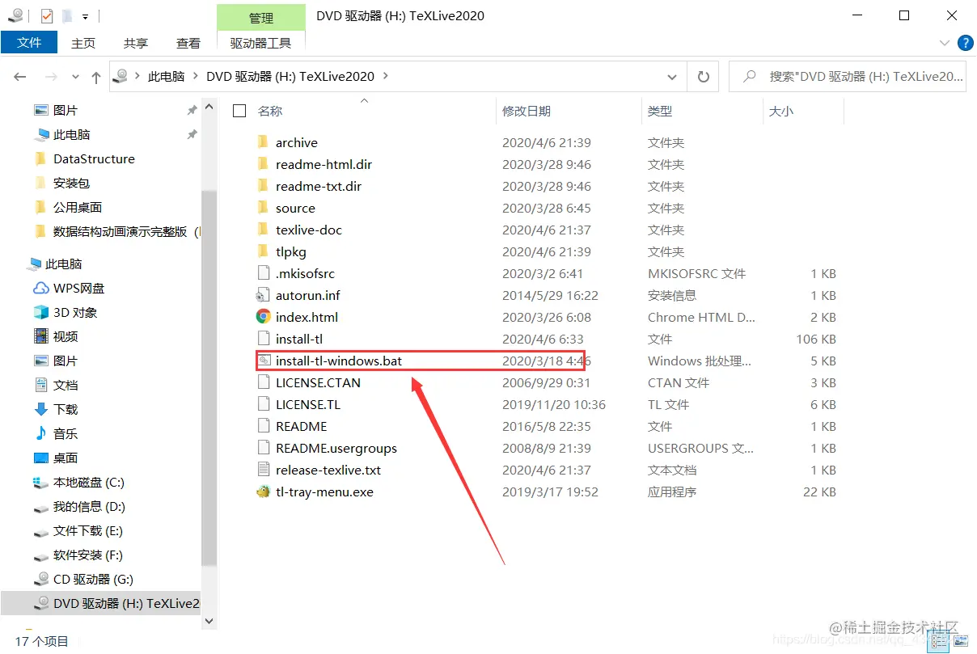Switch to the 主页 ribbon tab
This screenshot has width=977, height=654.
pos(83,43)
